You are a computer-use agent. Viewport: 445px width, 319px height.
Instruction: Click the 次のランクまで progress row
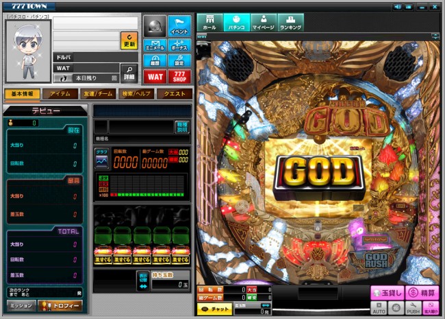(45, 292)
